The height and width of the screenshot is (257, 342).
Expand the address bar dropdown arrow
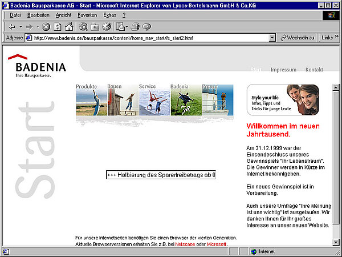(272, 38)
